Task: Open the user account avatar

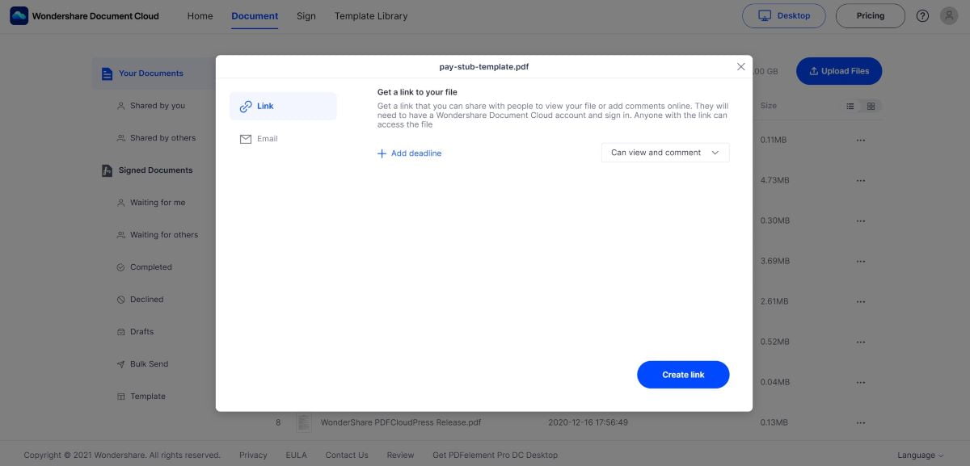Action: [949, 15]
